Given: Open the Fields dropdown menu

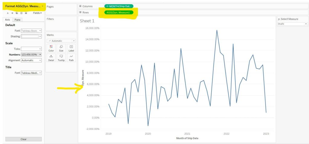Looking at the screenshot, I should click(x=37, y=13).
